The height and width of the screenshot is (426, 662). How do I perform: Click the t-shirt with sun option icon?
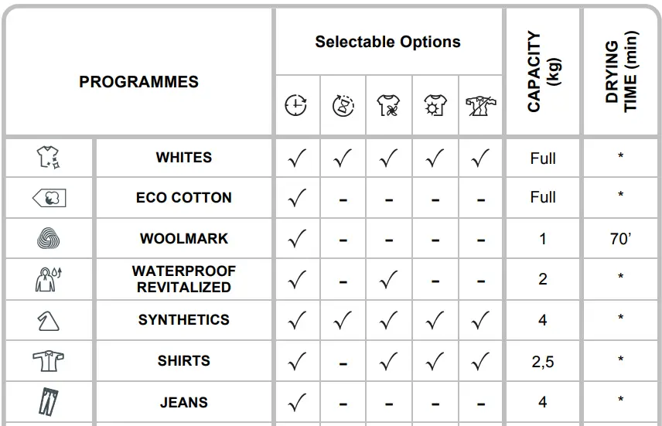click(435, 105)
